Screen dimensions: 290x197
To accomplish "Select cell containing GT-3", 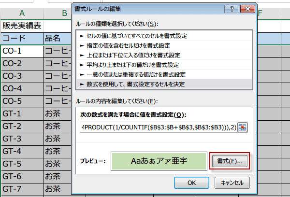I will [x=22, y=139].
